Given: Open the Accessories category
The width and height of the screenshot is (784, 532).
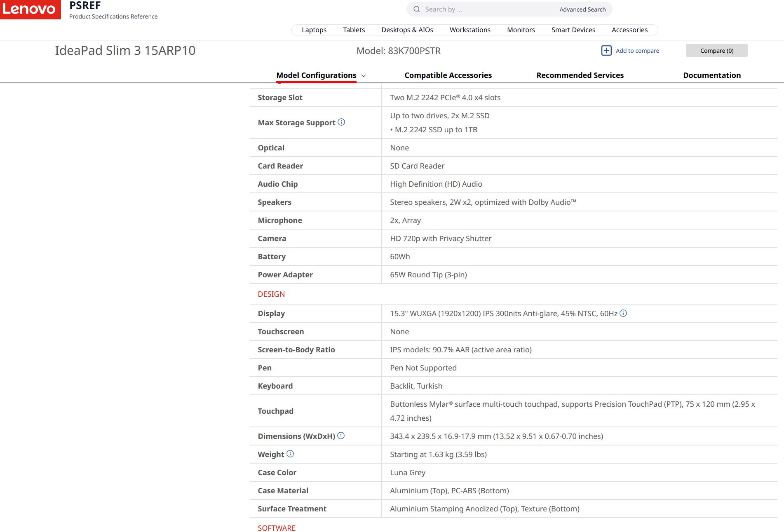Looking at the screenshot, I should tap(629, 30).
